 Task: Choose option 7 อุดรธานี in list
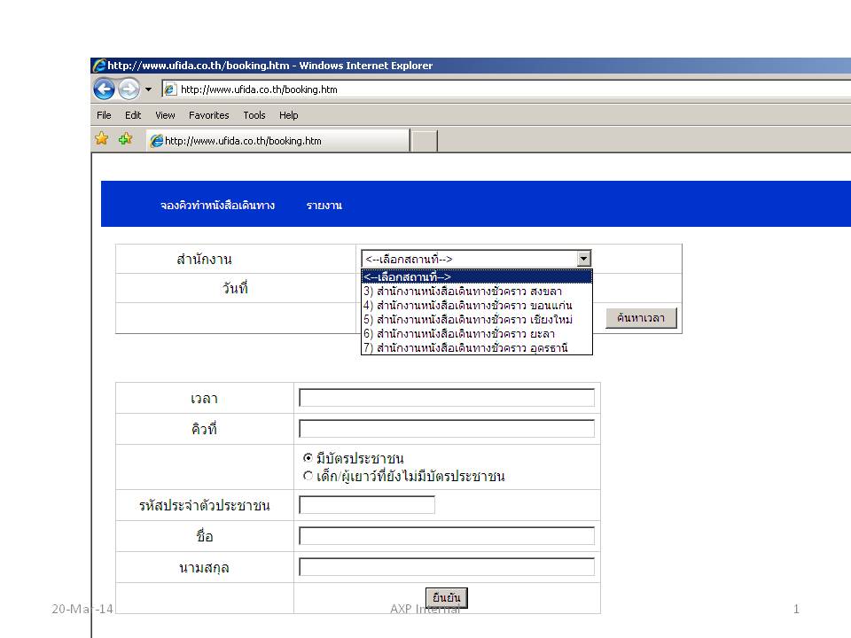(x=477, y=347)
